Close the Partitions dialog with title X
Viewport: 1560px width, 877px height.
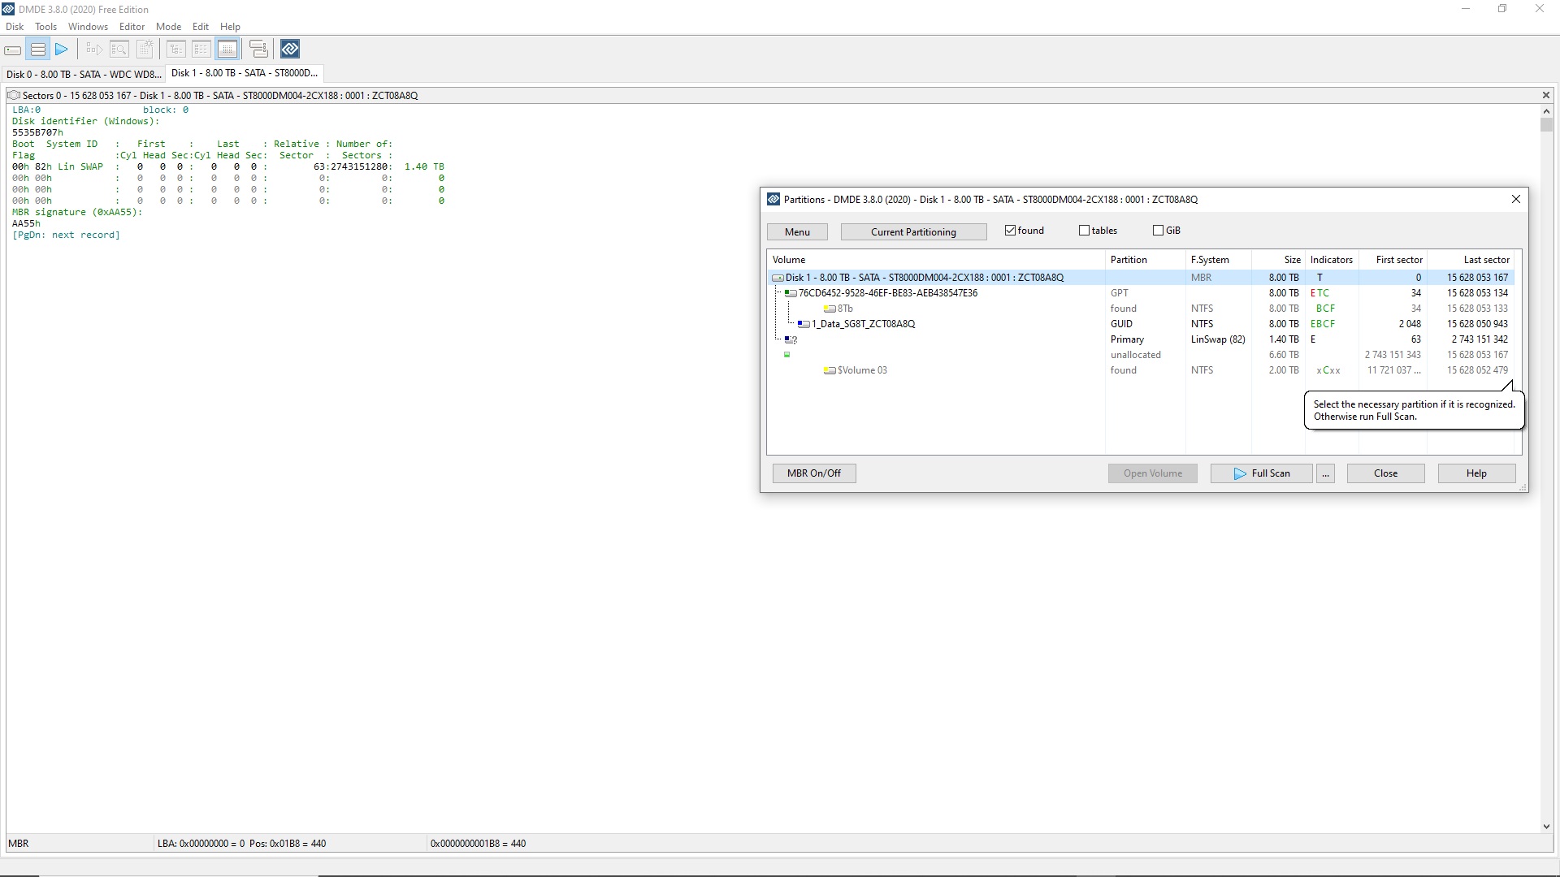(1516, 199)
